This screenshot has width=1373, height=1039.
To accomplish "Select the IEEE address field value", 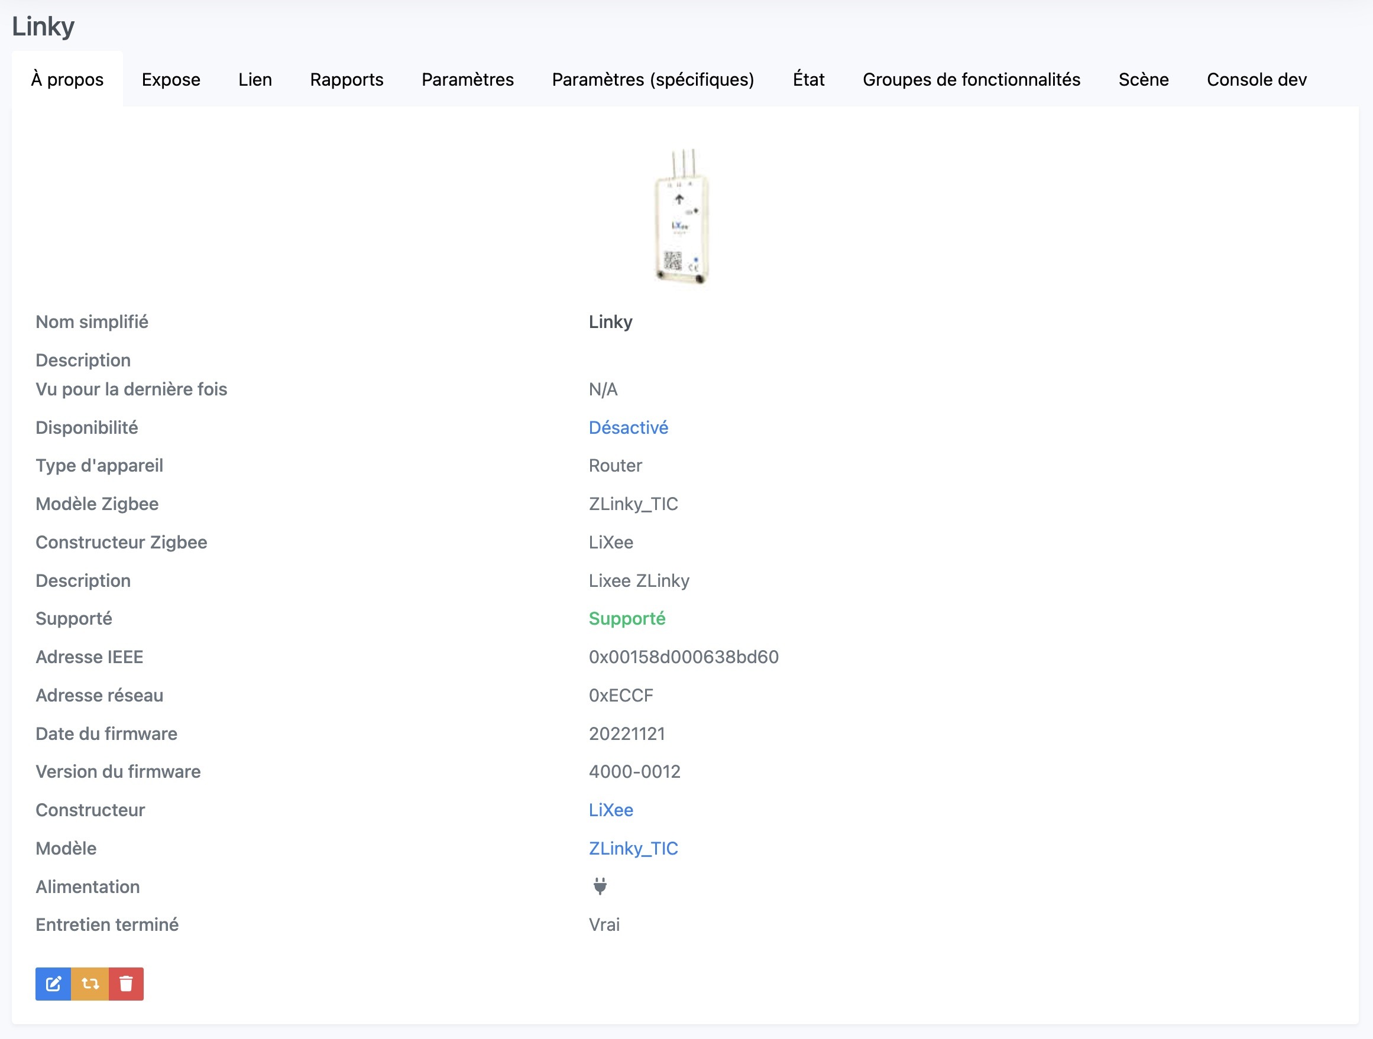I will [683, 657].
